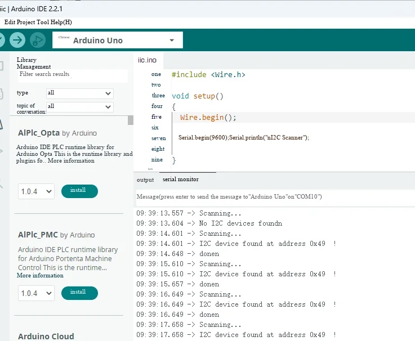Click line number five in gutter

157,117
